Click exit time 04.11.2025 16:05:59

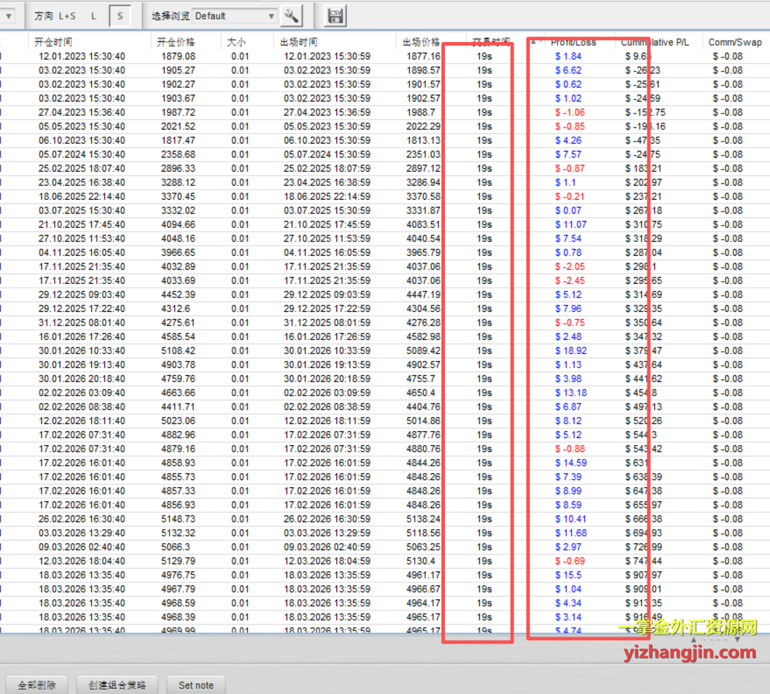pos(327,252)
